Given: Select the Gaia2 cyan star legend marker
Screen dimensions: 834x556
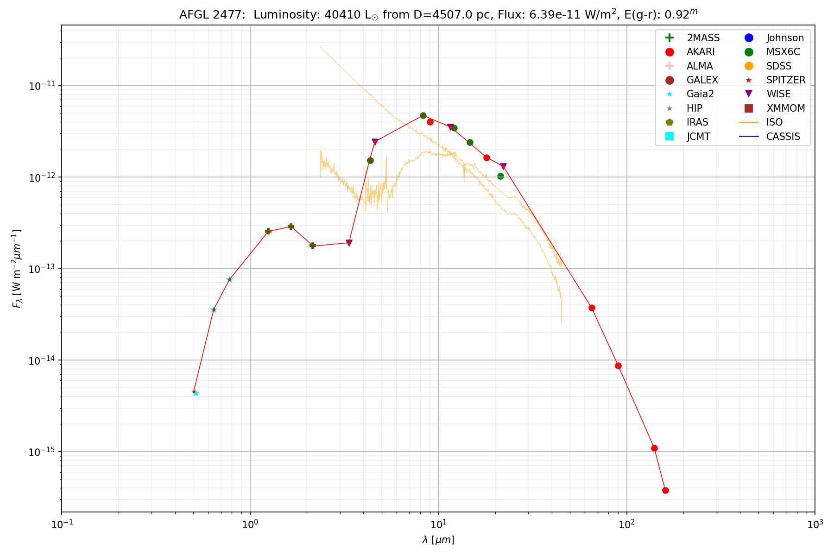Looking at the screenshot, I should [x=669, y=94].
